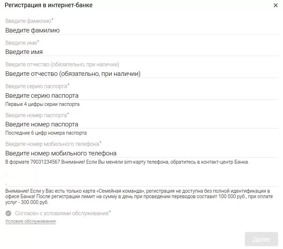Click the small grey 'Введите имя' floating label
This screenshot has height=249, width=283.
coord(21,43)
